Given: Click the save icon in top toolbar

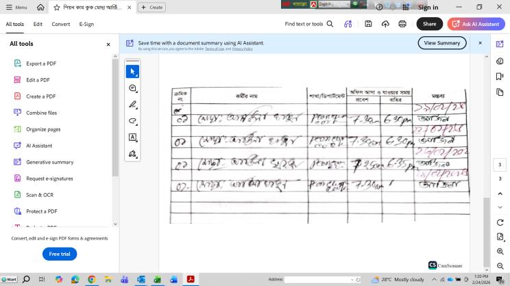Looking at the screenshot, I should (368, 24).
